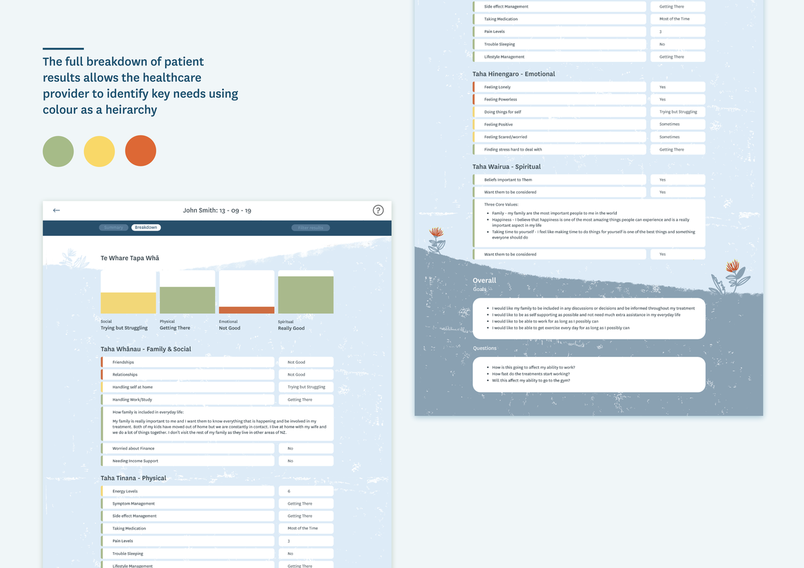
Task: Pick the orange colour circle
Action: click(x=140, y=151)
